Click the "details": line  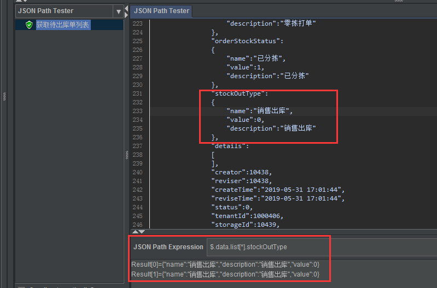point(230,146)
